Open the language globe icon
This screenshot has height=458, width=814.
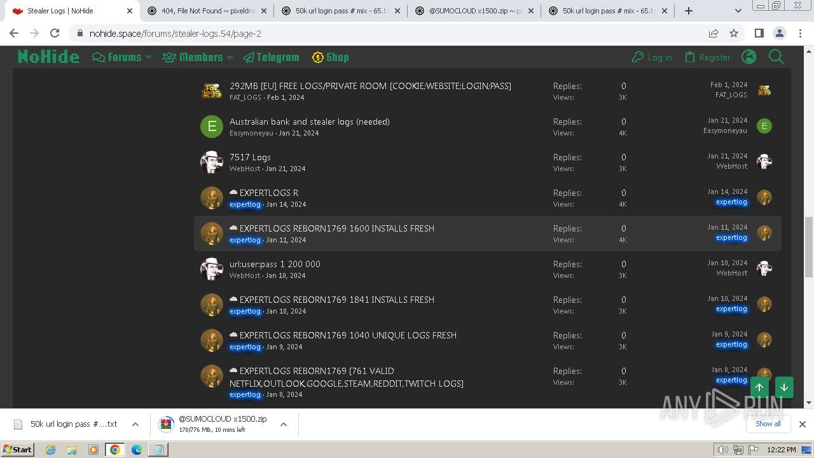tap(749, 57)
